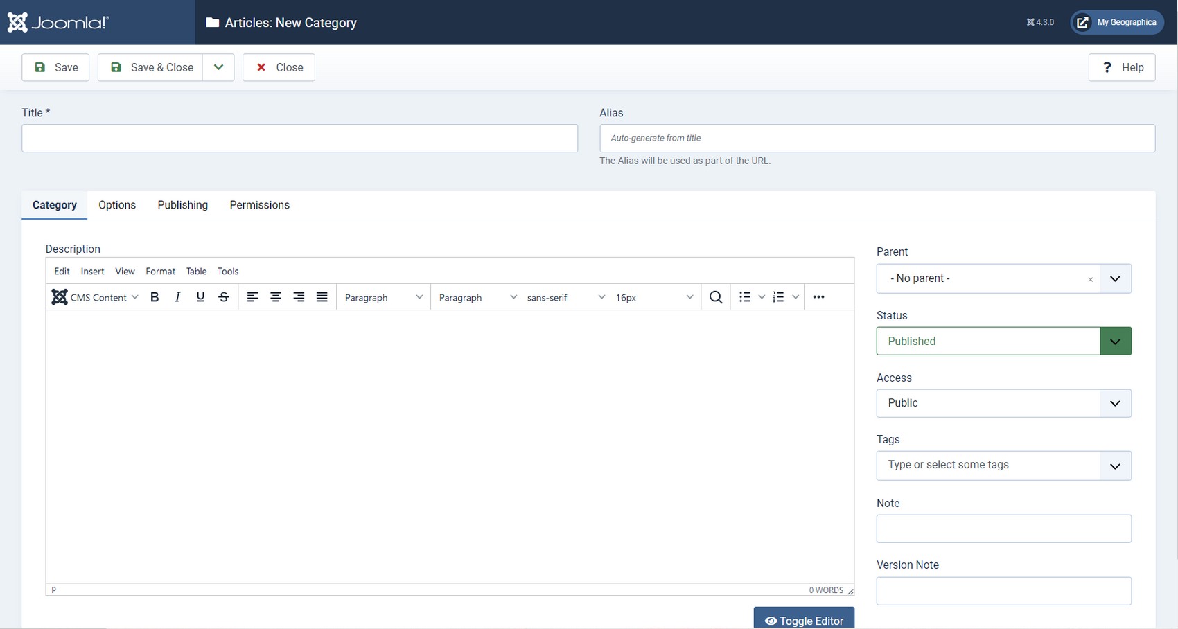Open the Parent category dropdown
Image resolution: width=1178 pixels, height=629 pixels.
(x=1003, y=278)
